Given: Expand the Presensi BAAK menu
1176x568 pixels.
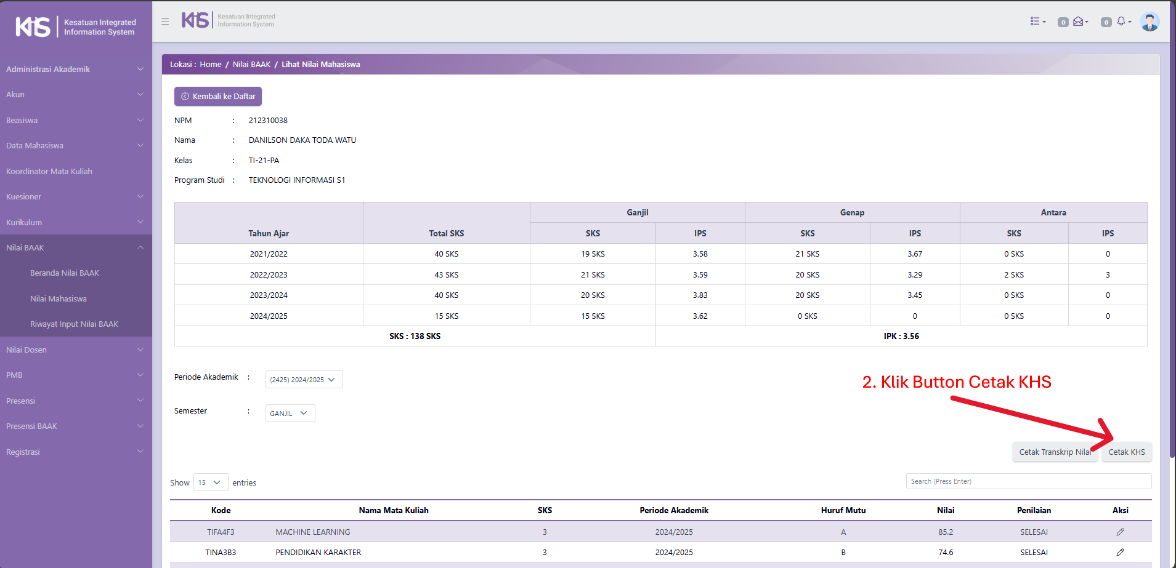Looking at the screenshot, I should 75,426.
